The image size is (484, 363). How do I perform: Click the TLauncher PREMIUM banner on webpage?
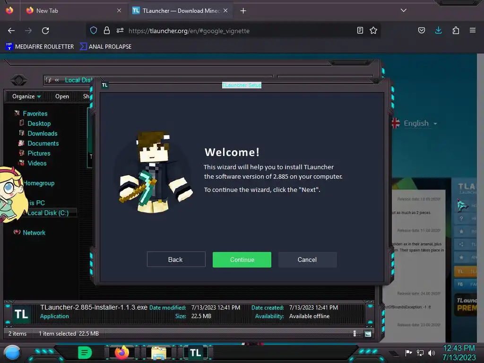pos(466,305)
